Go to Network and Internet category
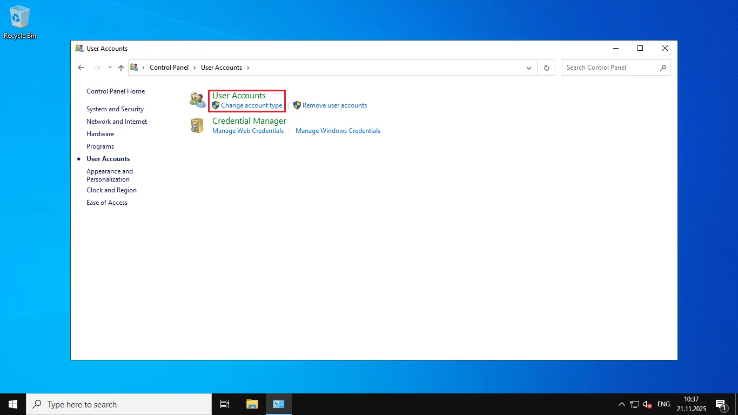The image size is (738, 415). tap(117, 122)
